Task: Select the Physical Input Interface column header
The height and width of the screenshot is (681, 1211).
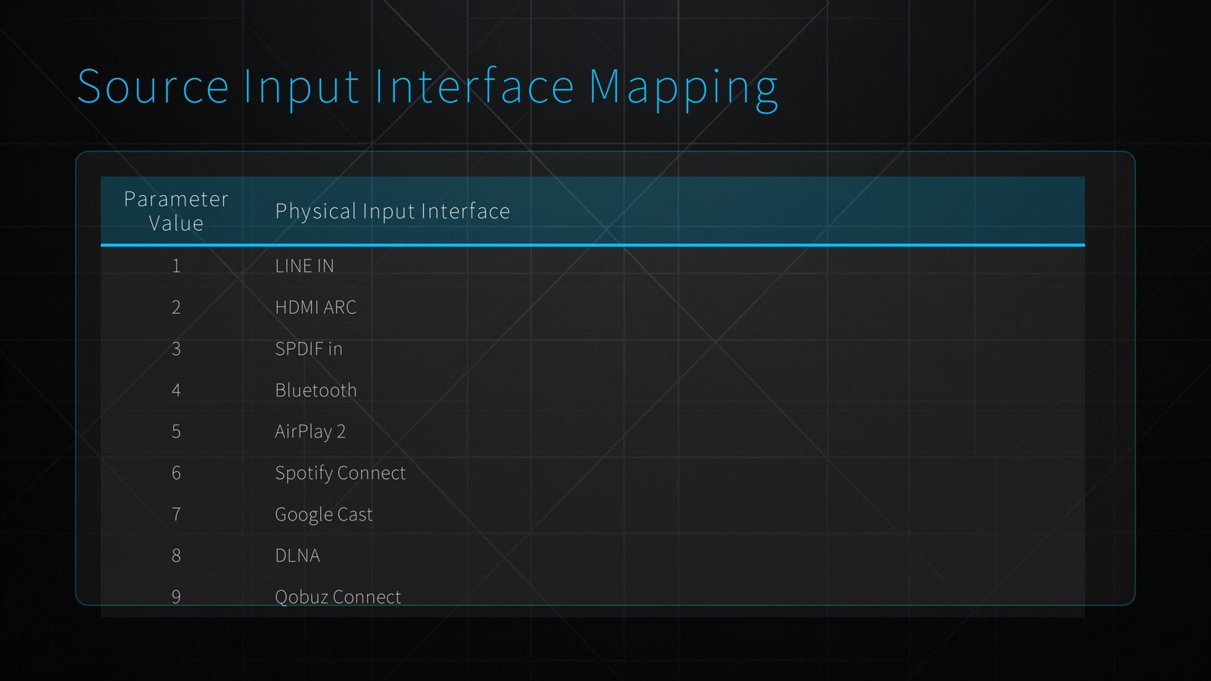Action: pyautogui.click(x=392, y=211)
